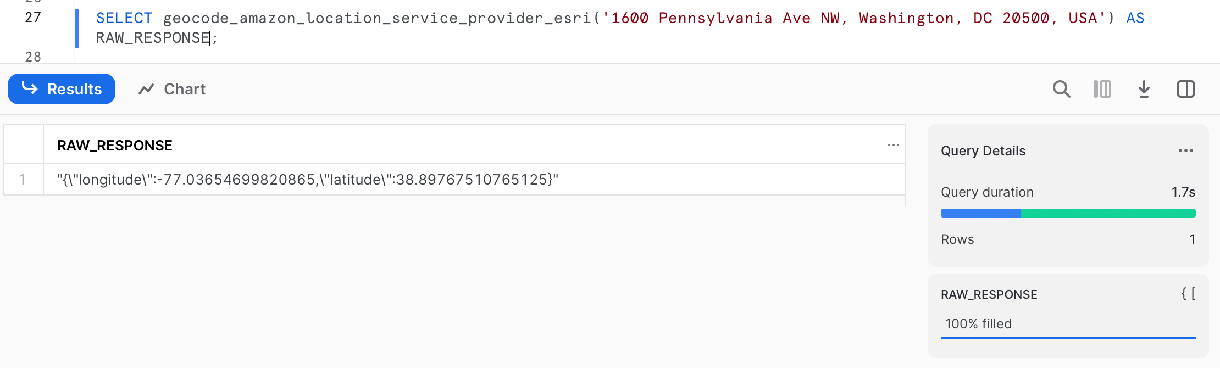The image size is (1220, 368).
Task: Select row number 1 in results
Action: click(23, 180)
